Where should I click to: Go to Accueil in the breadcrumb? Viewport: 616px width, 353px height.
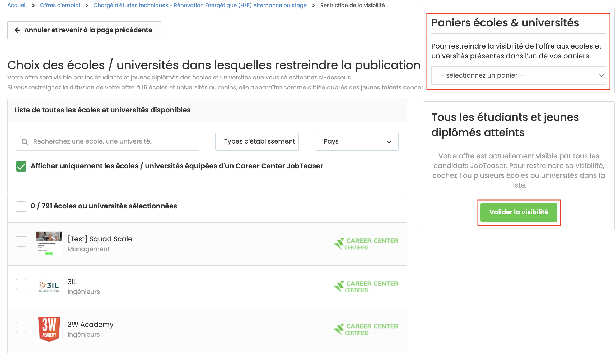click(17, 5)
